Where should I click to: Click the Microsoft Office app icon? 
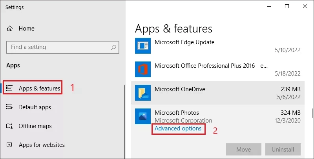[143, 69]
